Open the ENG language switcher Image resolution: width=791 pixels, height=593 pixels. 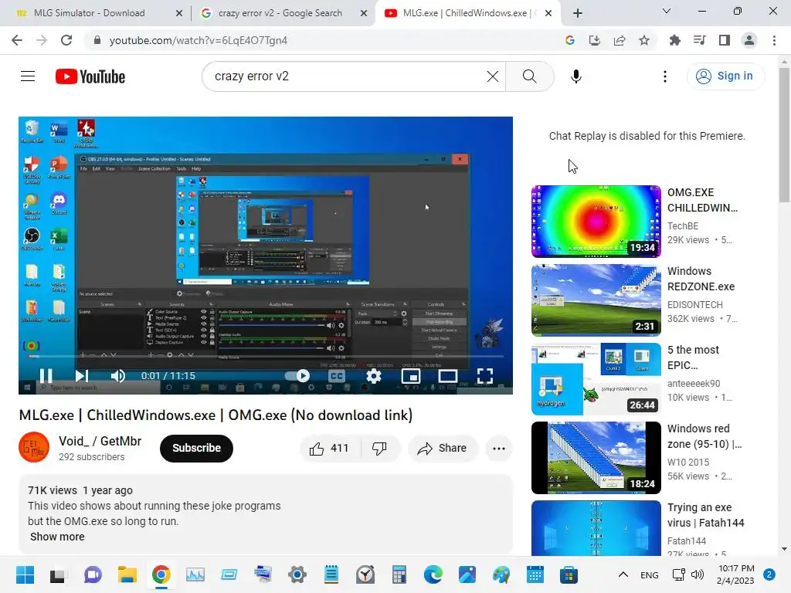649,575
